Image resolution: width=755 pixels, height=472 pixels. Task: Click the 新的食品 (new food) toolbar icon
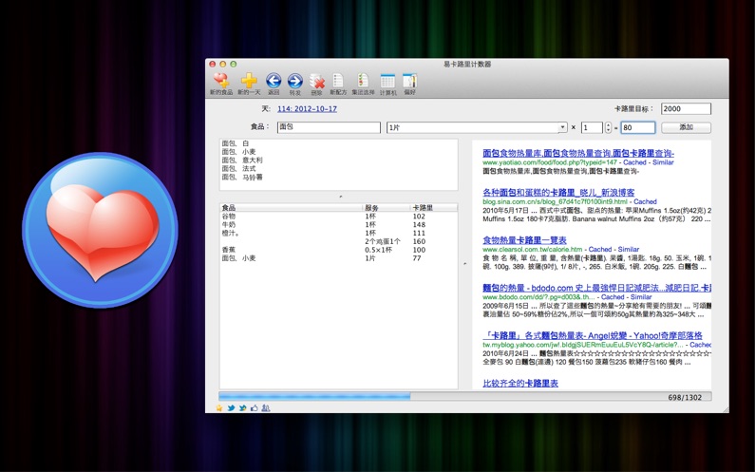click(x=220, y=83)
